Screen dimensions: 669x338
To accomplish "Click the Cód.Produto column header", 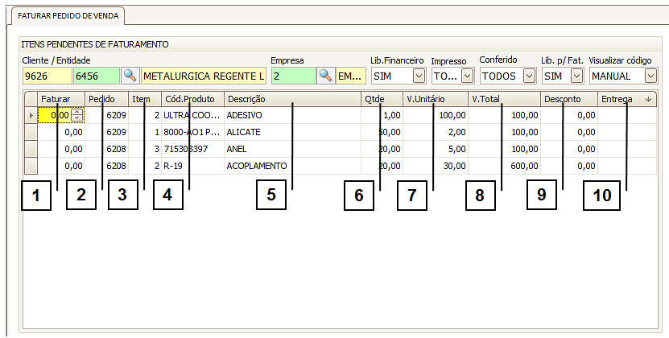I will (191, 99).
